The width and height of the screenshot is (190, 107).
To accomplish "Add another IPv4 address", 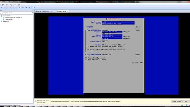I will tap(105, 34).
